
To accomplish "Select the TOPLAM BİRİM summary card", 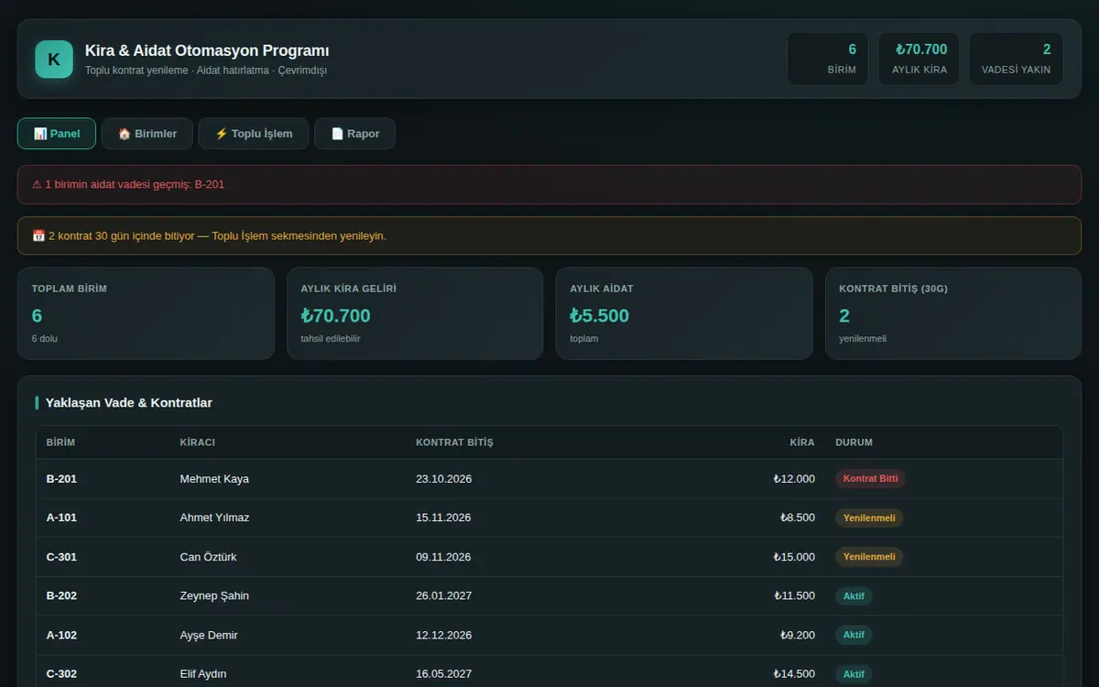I will 146,313.
